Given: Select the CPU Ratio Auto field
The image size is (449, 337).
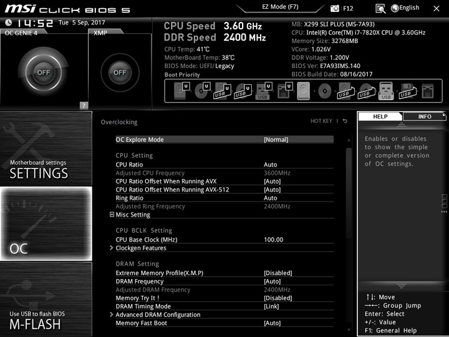Looking at the screenshot, I should pyautogui.click(x=224, y=165).
